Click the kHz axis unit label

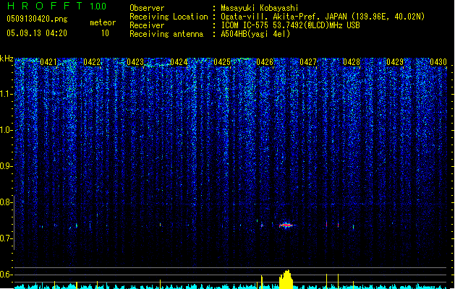(7, 59)
